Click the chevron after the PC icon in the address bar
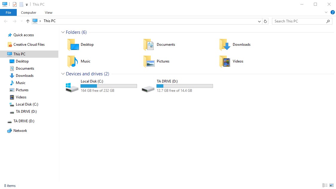This screenshot has height=189, width=336. [40, 21]
